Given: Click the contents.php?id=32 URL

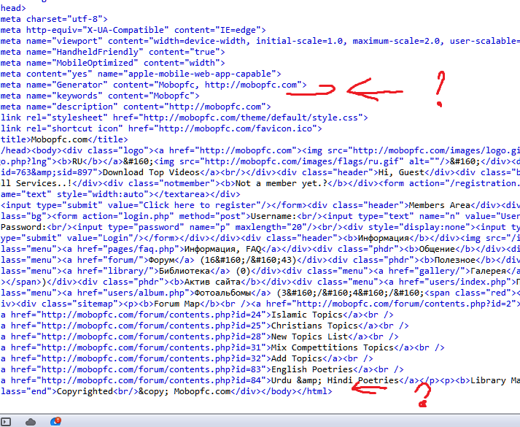Looking at the screenshot, I should tap(151, 358).
